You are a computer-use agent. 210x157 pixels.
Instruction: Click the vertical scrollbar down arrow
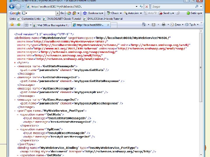coord(201,155)
